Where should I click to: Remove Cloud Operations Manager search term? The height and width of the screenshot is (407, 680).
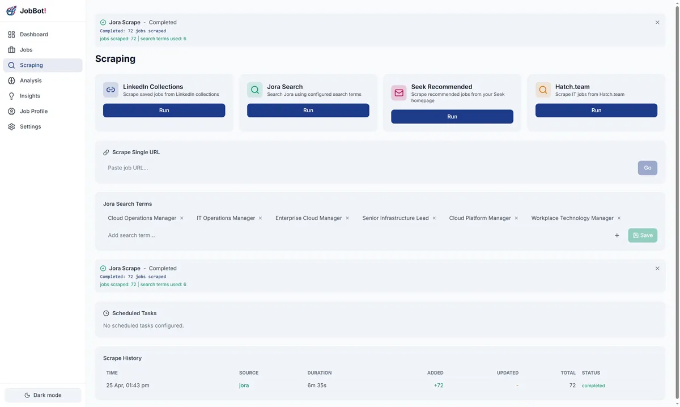[x=182, y=218]
